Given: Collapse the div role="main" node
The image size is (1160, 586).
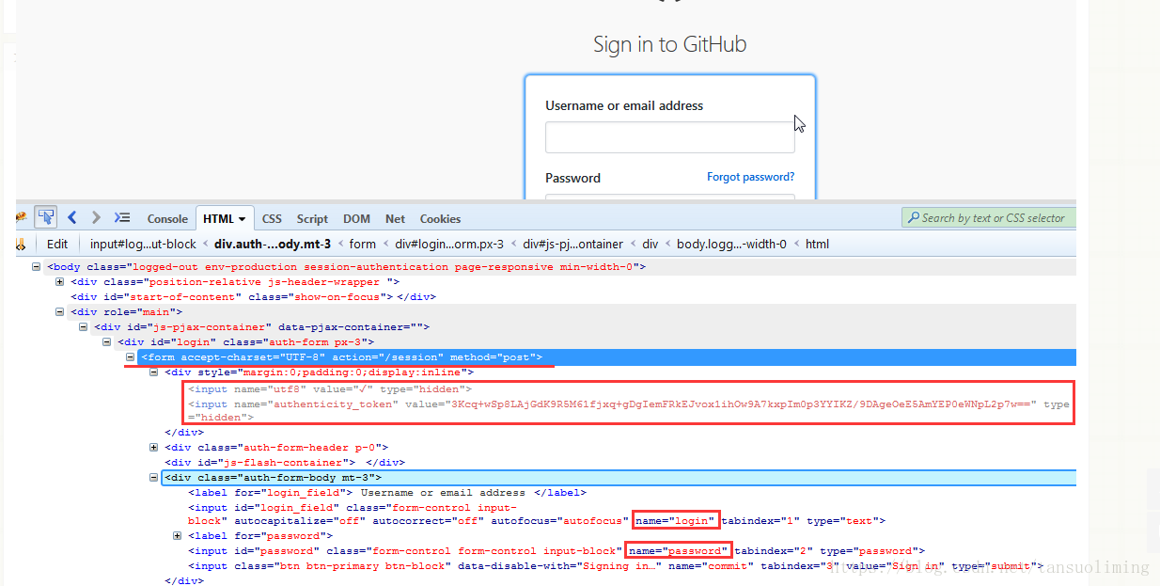Looking at the screenshot, I should (60, 311).
